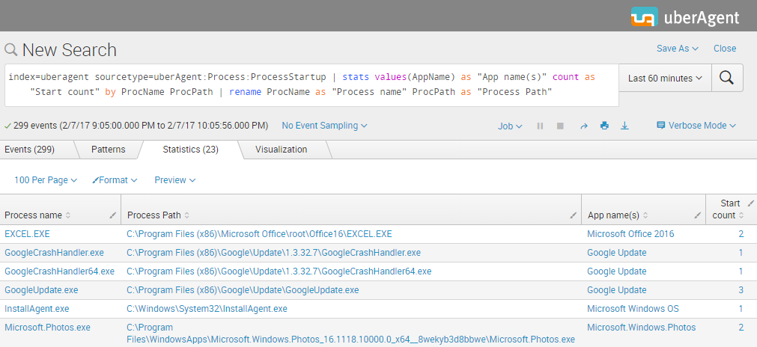The image size is (757, 347).
Task: Click Google Update app name in GoogleUpdate.exe row
Action: [616, 290]
